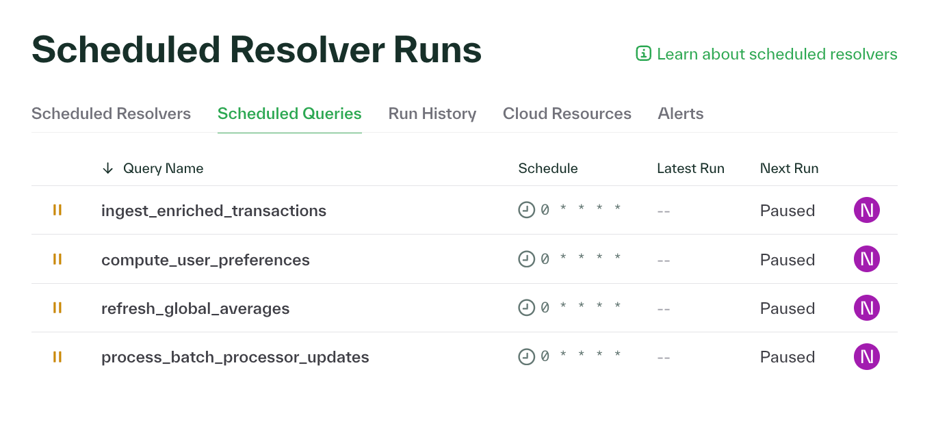Click the sort arrow next to Query Name
This screenshot has height=424, width=936.
pos(107,168)
